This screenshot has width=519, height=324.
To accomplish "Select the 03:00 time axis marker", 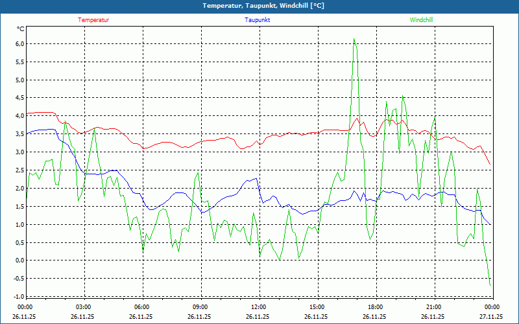I will pyautogui.click(x=84, y=307).
